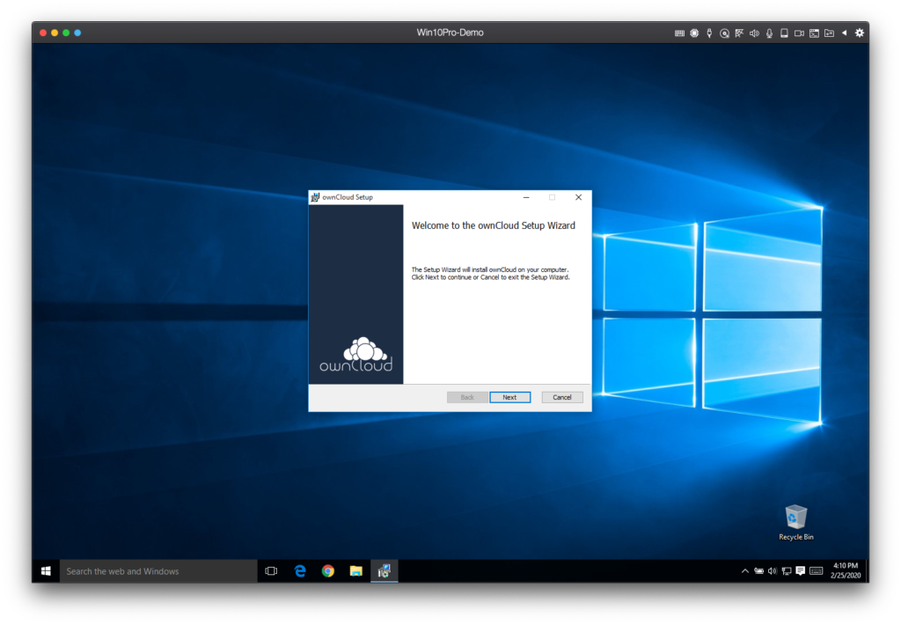Click the USB plug icon in the VM toolbar

coord(709,33)
